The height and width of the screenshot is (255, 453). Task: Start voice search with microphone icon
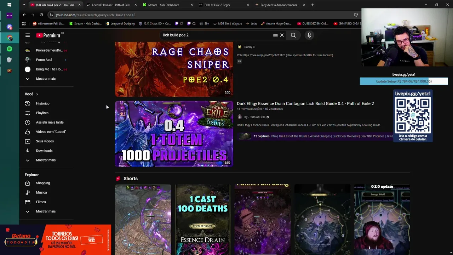coord(309,35)
